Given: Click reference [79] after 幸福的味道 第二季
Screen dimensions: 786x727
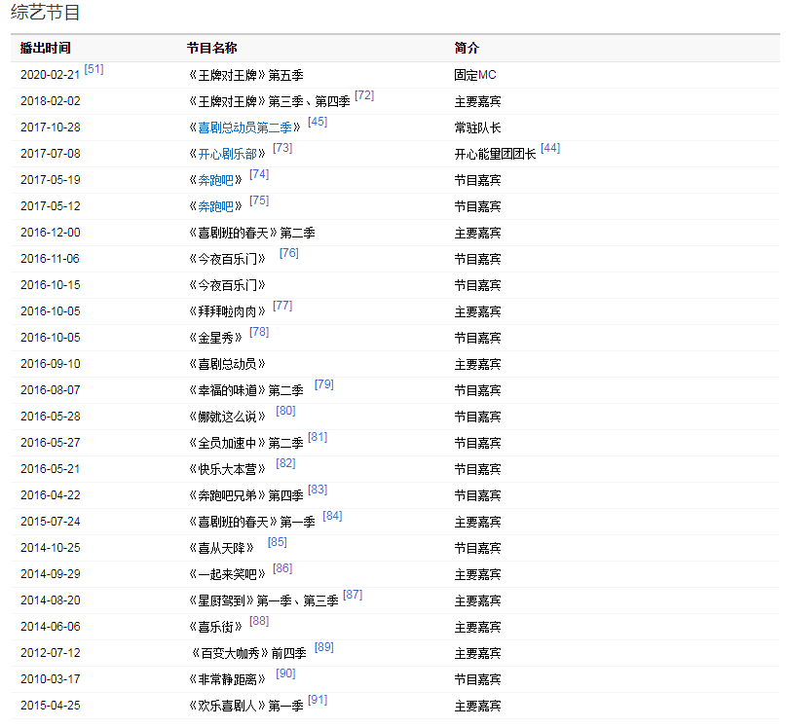Looking at the screenshot, I should click(x=324, y=384).
